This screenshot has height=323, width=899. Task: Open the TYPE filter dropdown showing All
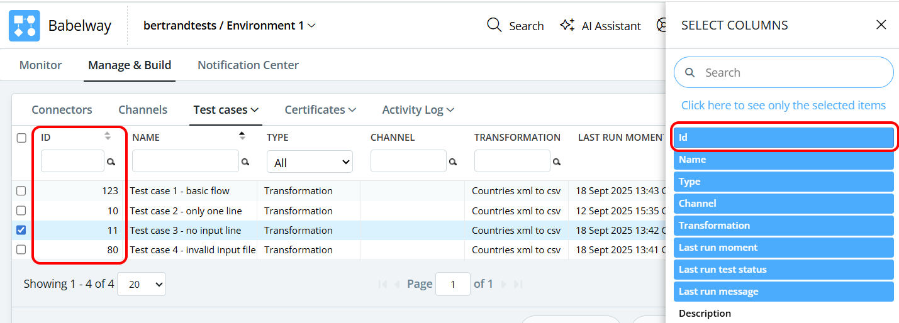pyautogui.click(x=310, y=162)
